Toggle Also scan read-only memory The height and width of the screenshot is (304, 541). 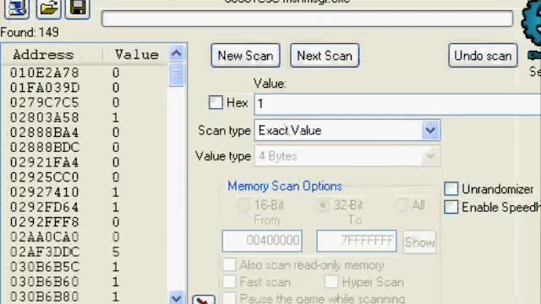pyautogui.click(x=229, y=264)
